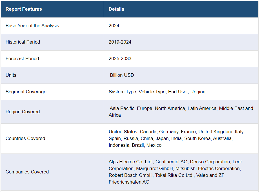Click the United States country text
This screenshot has height=192, width=260.
[123, 132]
